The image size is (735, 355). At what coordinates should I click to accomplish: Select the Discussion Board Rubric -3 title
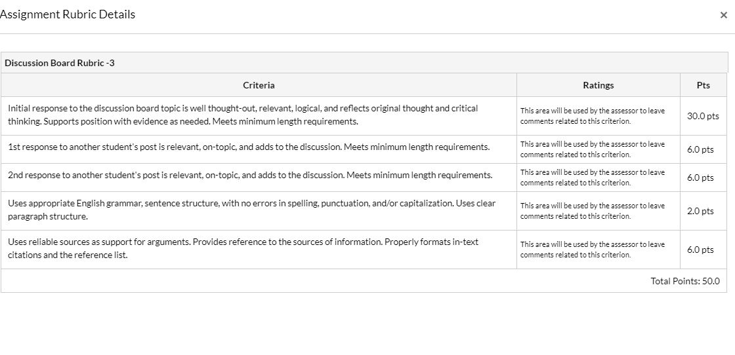(x=60, y=63)
